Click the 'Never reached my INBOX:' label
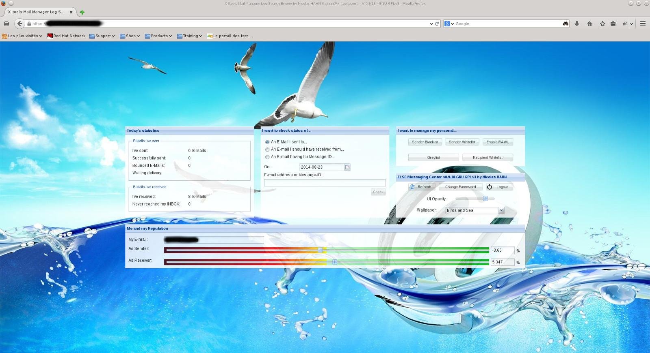The height and width of the screenshot is (353, 650). click(x=156, y=204)
